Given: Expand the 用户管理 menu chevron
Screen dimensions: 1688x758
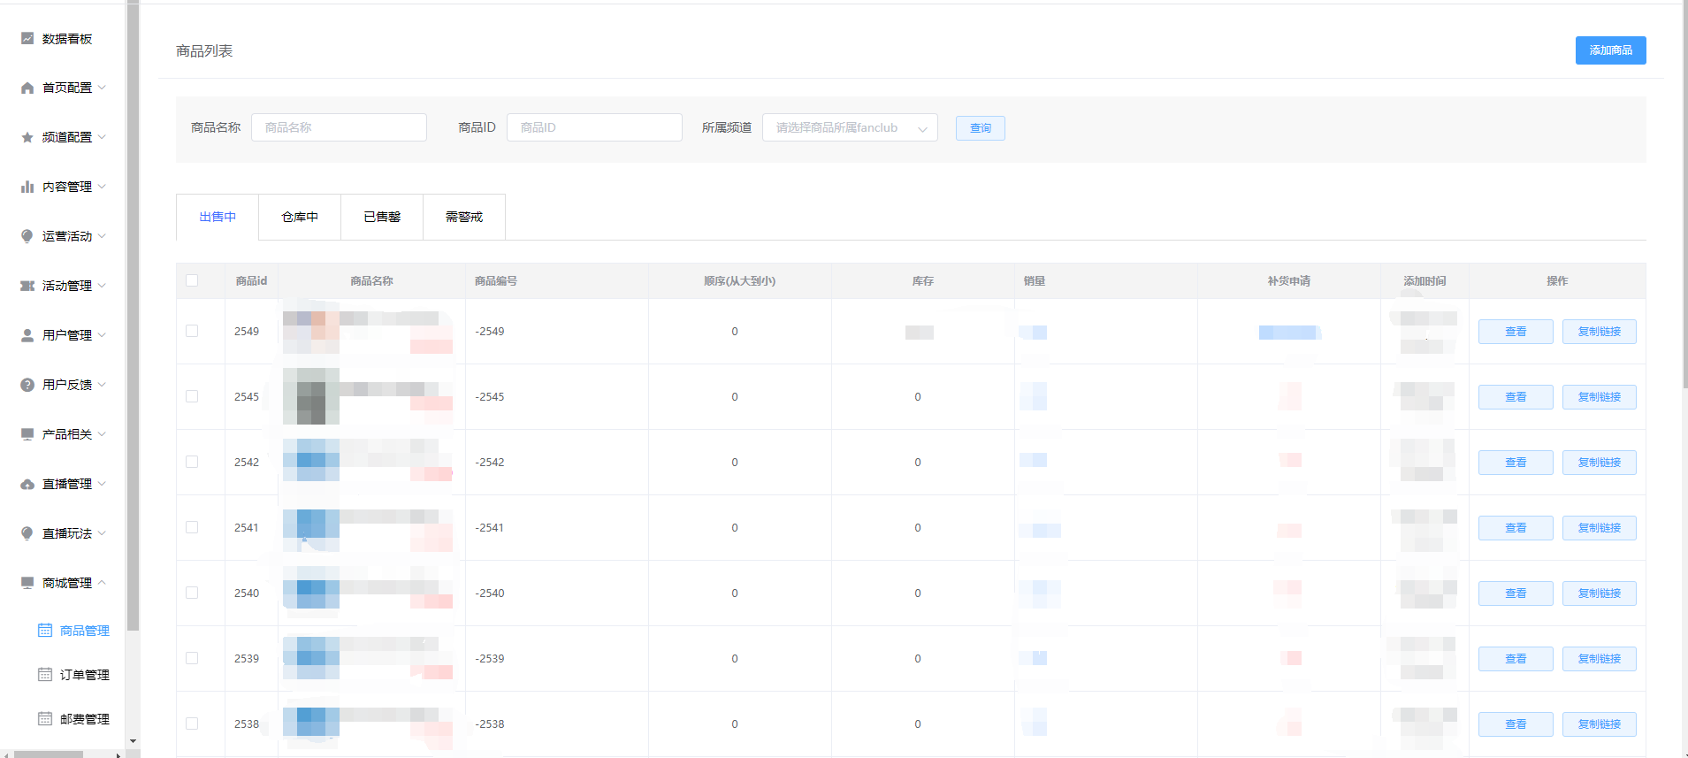Looking at the screenshot, I should (x=102, y=335).
